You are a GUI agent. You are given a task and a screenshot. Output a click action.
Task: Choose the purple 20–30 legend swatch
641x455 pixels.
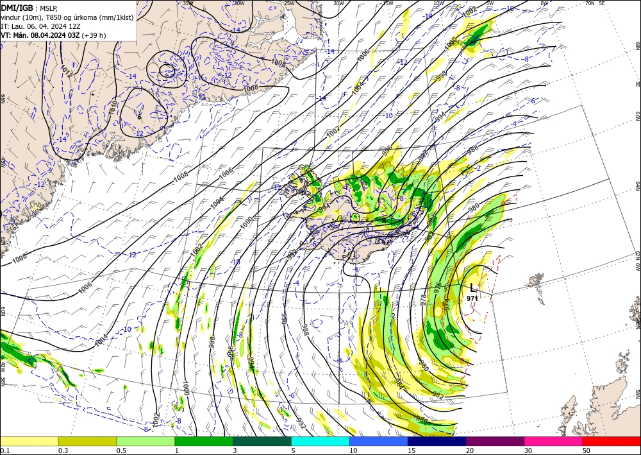(495, 441)
